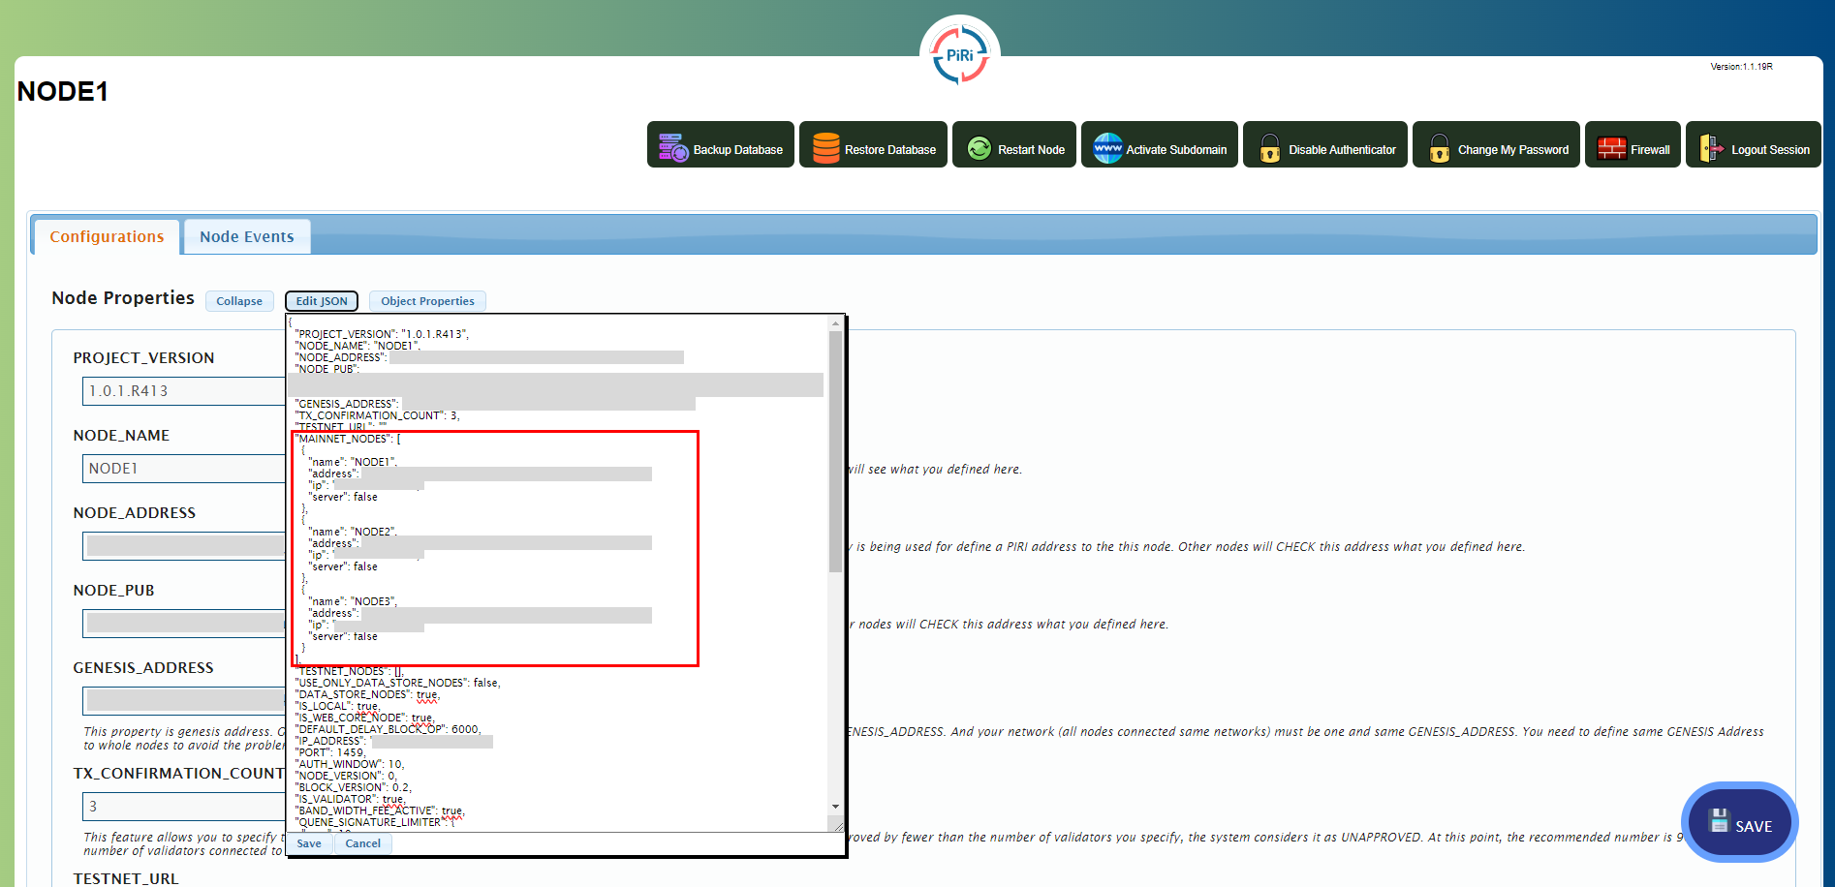Switch to the Node Events tab
The image size is (1835, 887).
246,237
